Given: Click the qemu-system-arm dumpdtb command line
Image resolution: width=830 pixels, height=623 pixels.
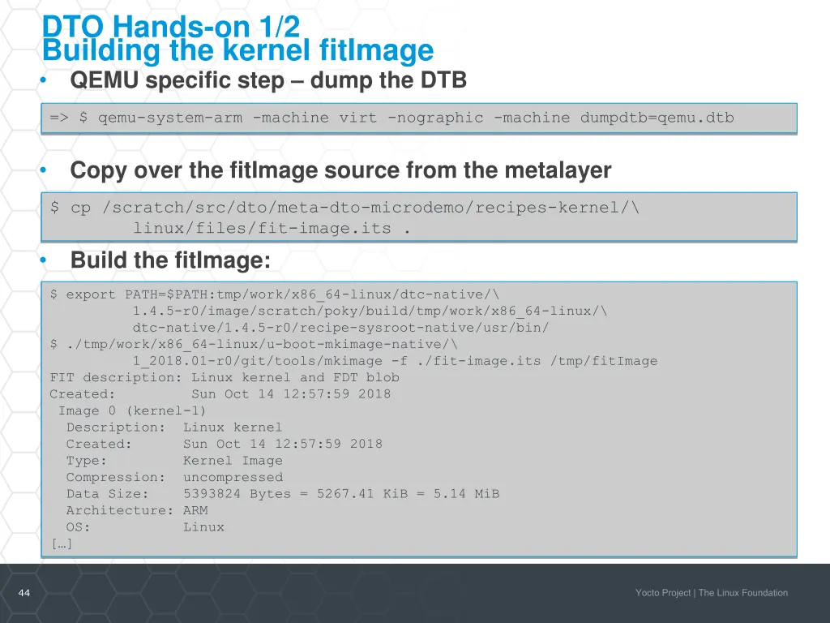Looking at the screenshot, I should tap(391, 118).
